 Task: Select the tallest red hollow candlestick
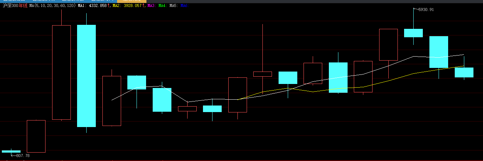61,72
